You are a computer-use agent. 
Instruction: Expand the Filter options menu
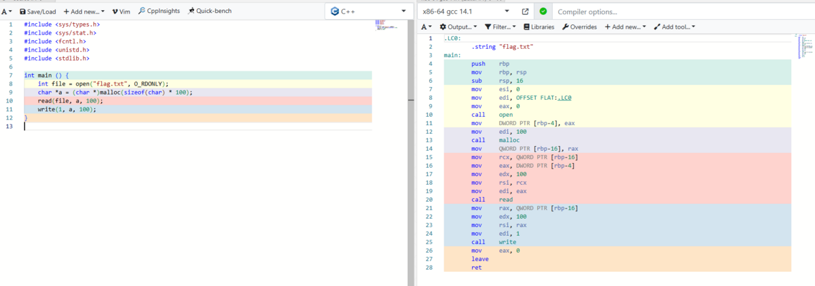(501, 27)
